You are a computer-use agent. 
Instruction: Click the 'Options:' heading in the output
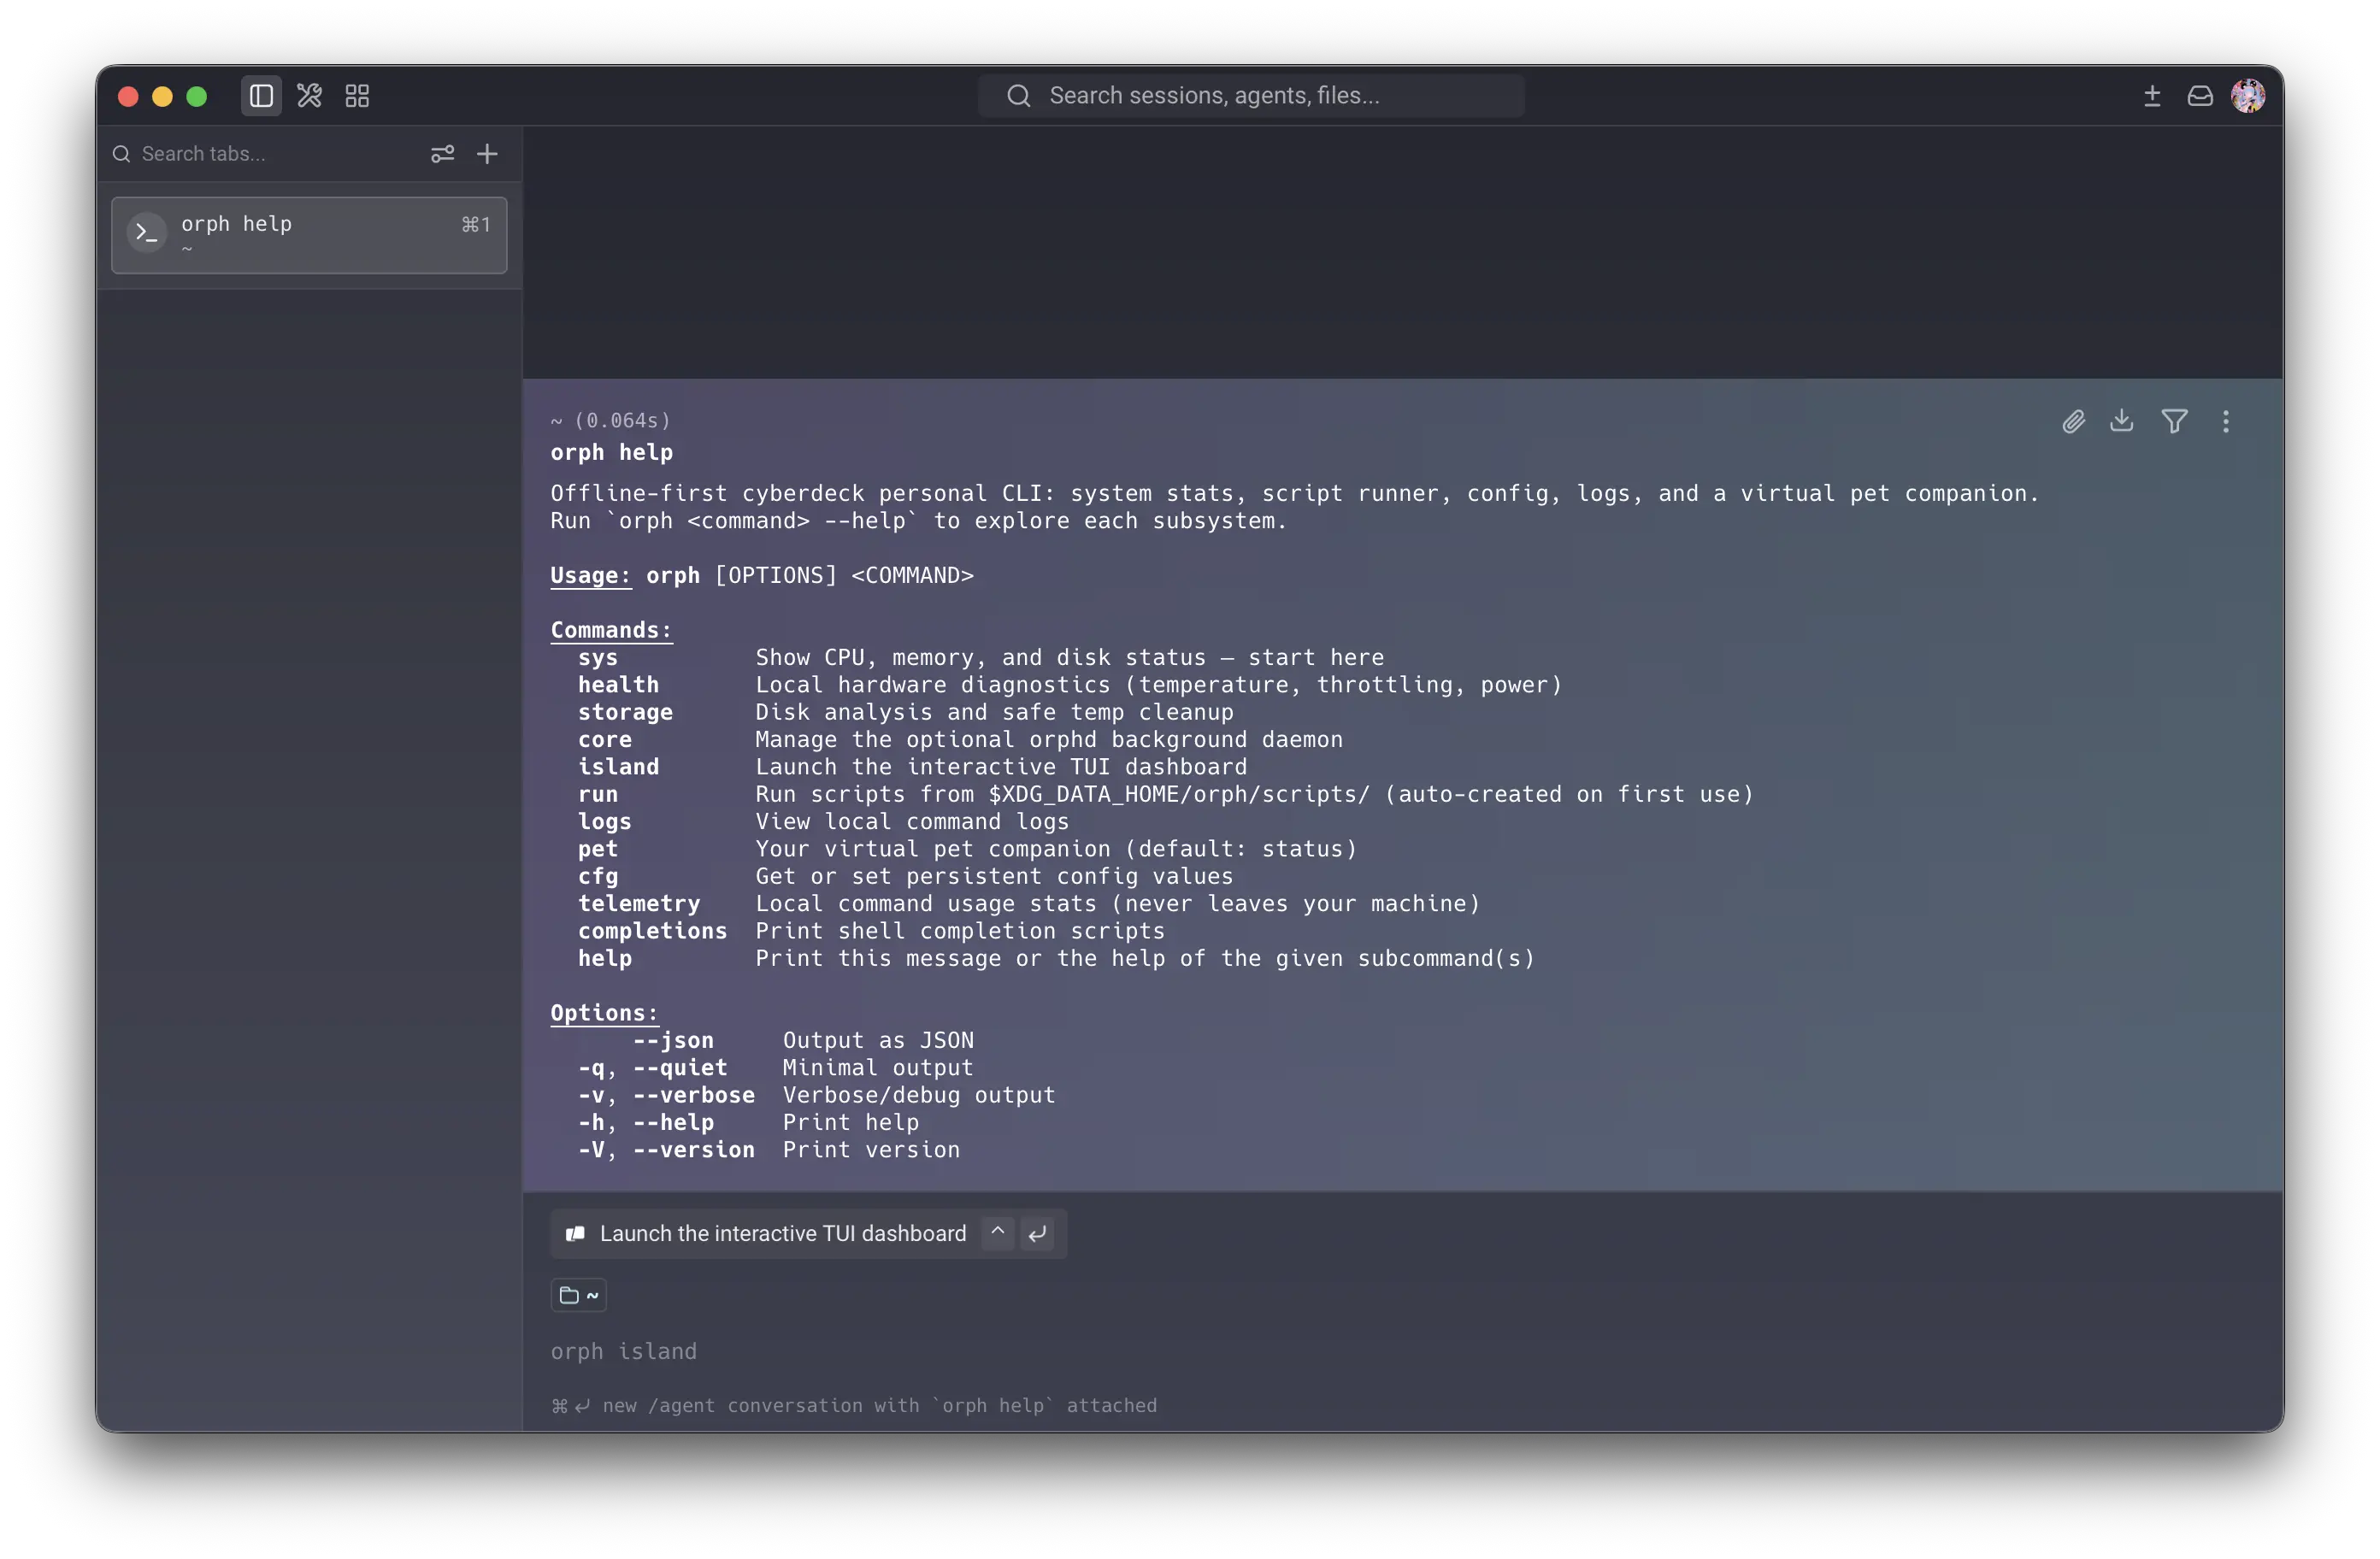click(x=604, y=1013)
